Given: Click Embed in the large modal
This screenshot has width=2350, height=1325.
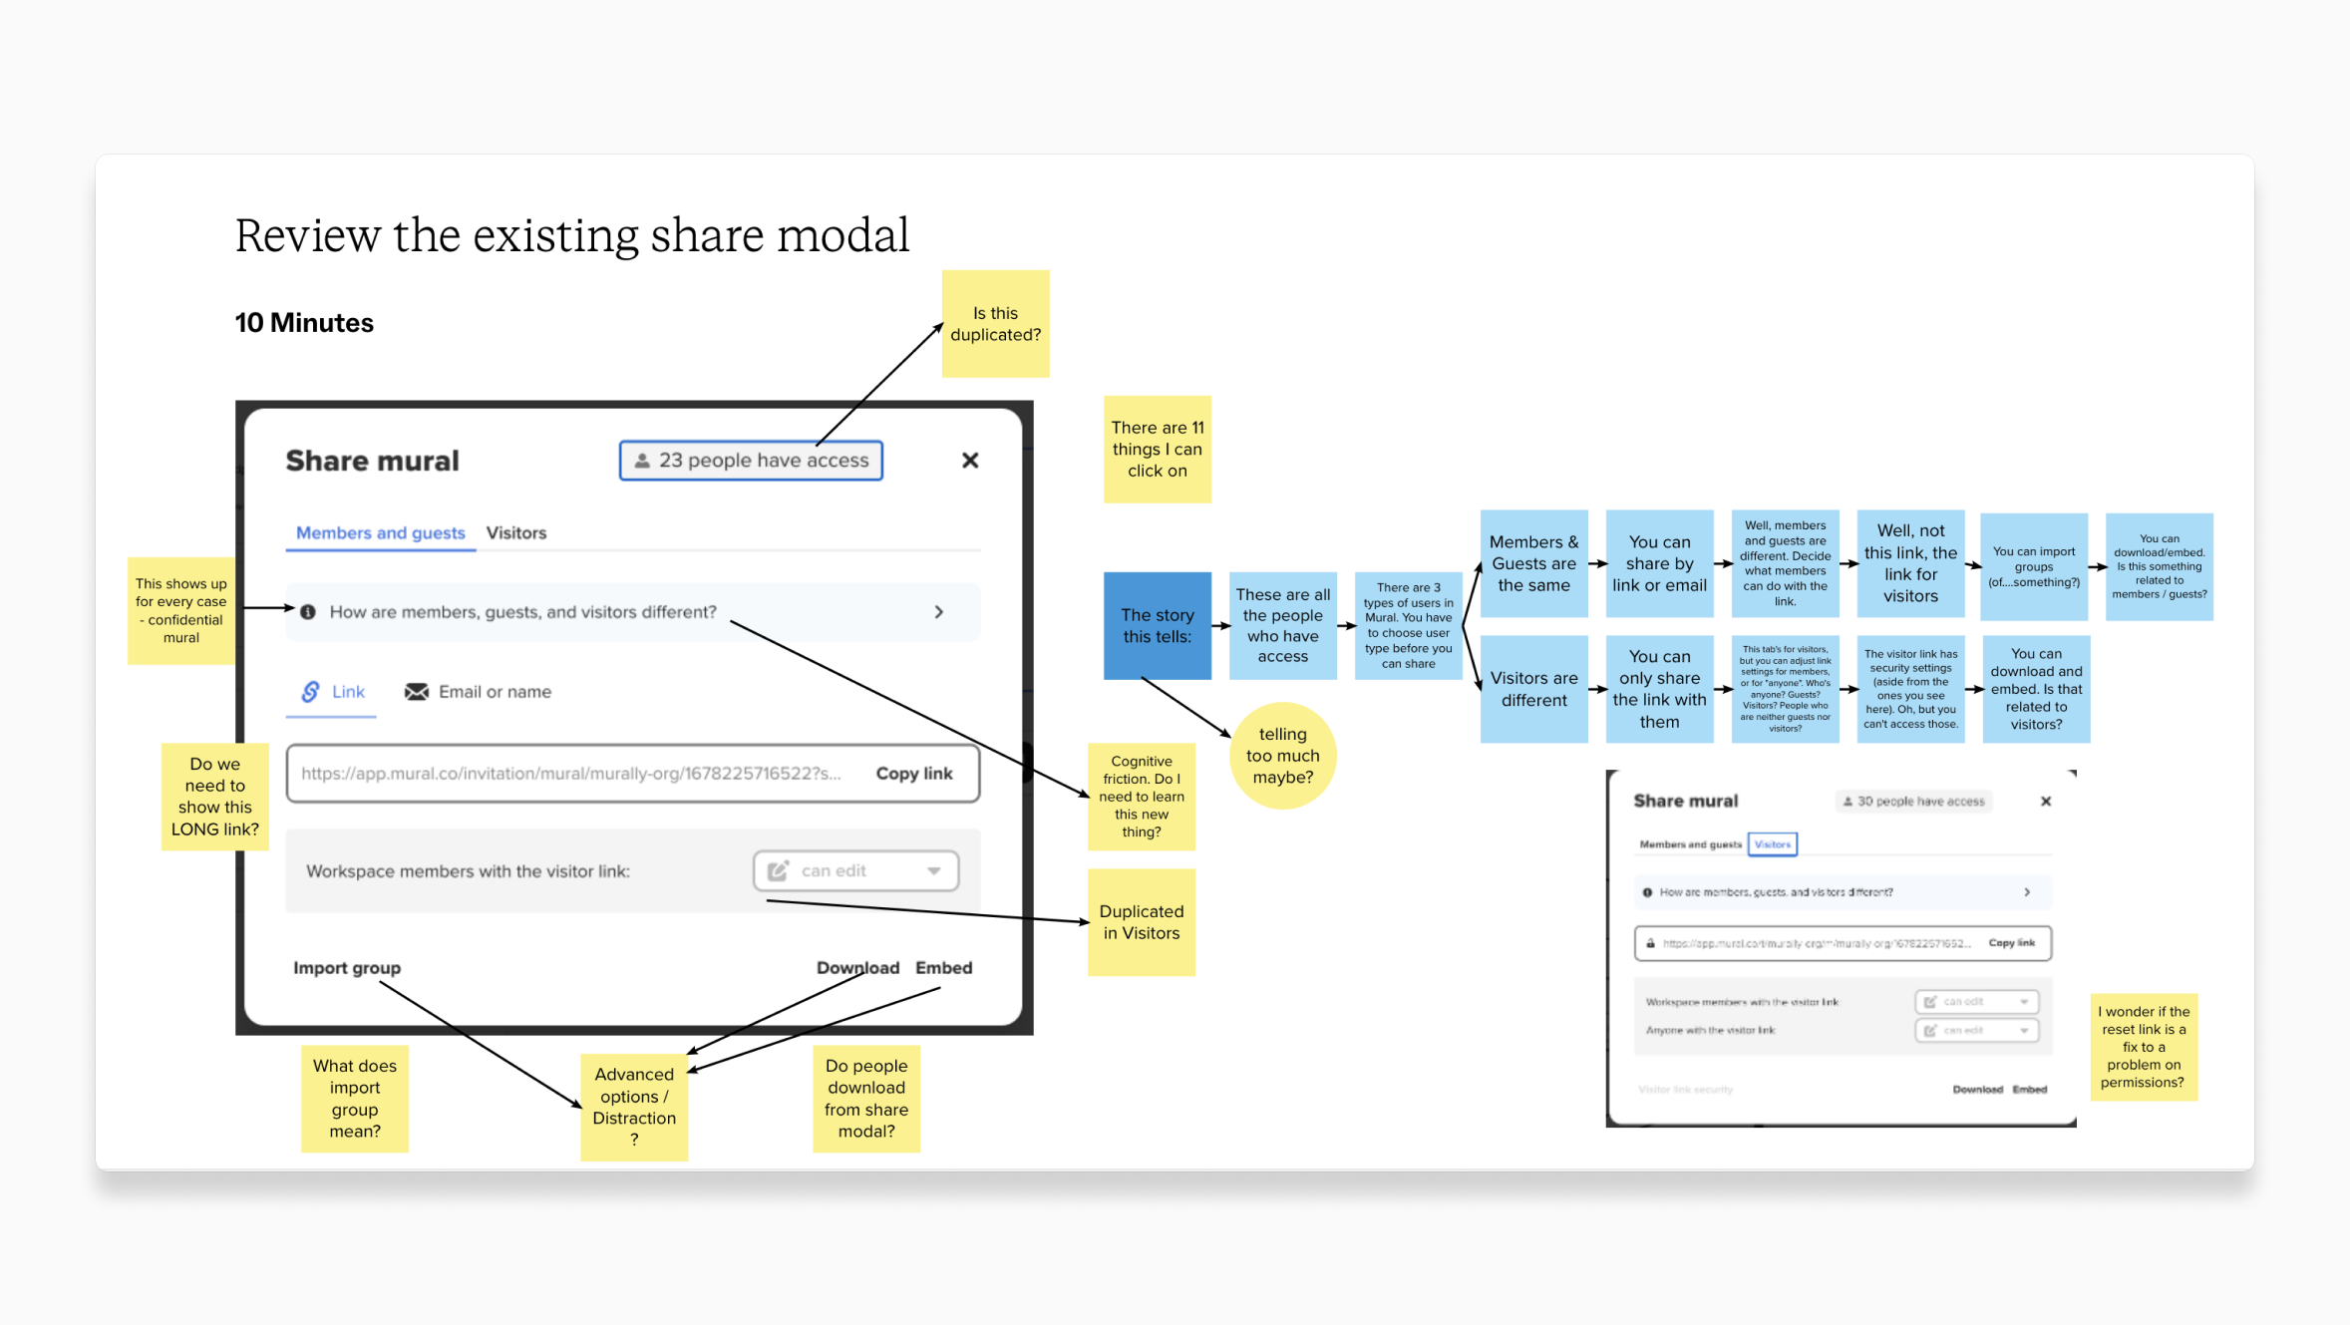Looking at the screenshot, I should point(943,968).
